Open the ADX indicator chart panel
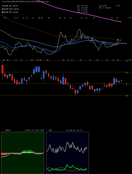This screenshot has width=132, height=174. [x=68, y=153]
